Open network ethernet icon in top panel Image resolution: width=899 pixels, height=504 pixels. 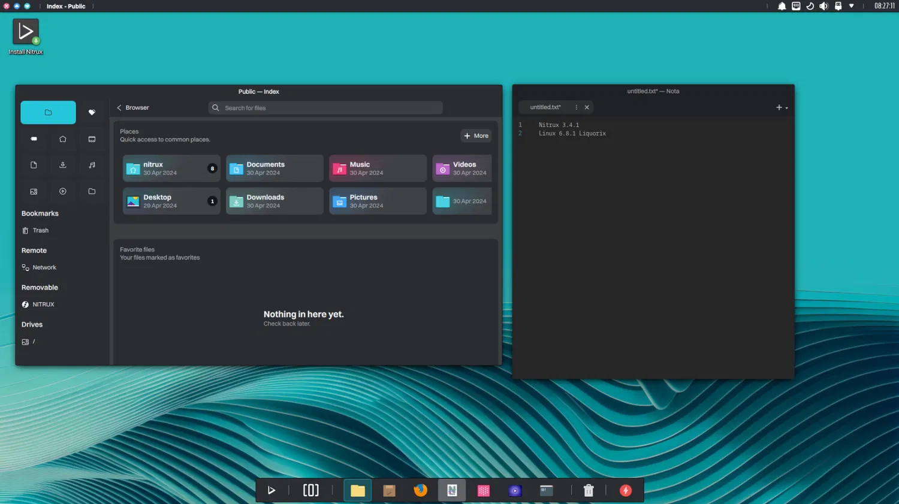[796, 6]
